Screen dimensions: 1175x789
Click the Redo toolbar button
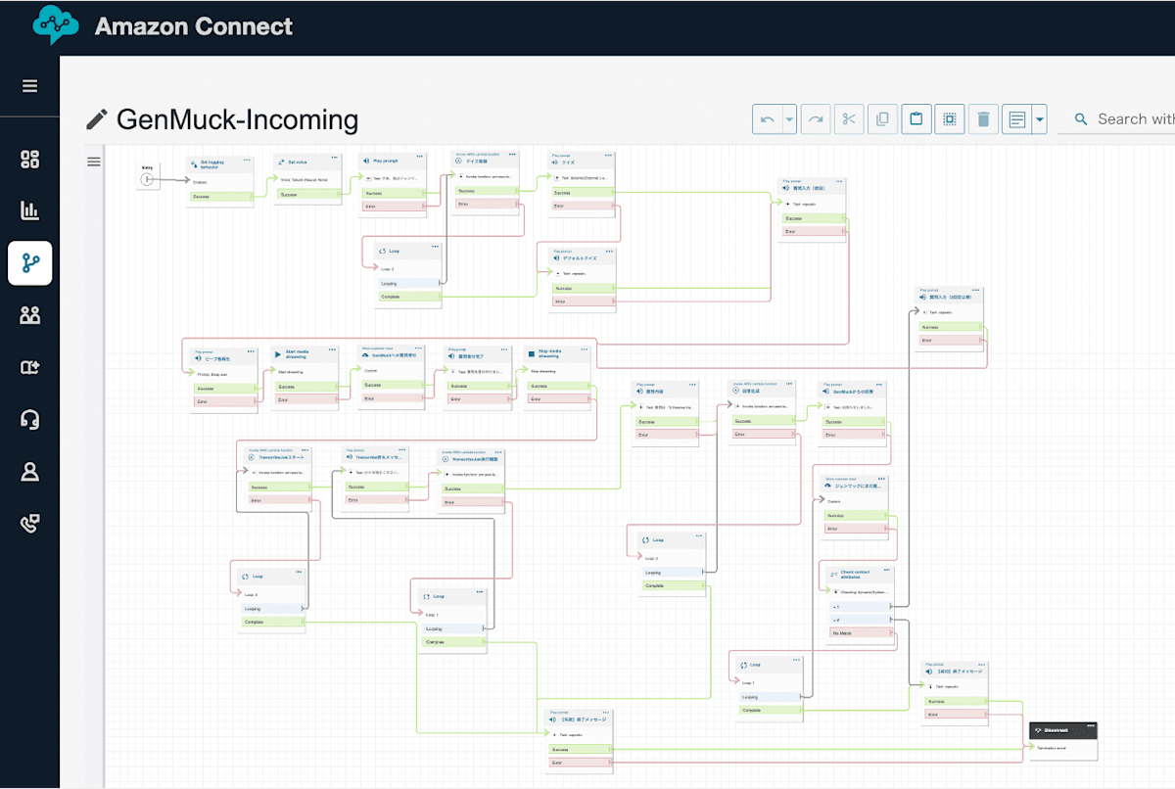pos(815,119)
